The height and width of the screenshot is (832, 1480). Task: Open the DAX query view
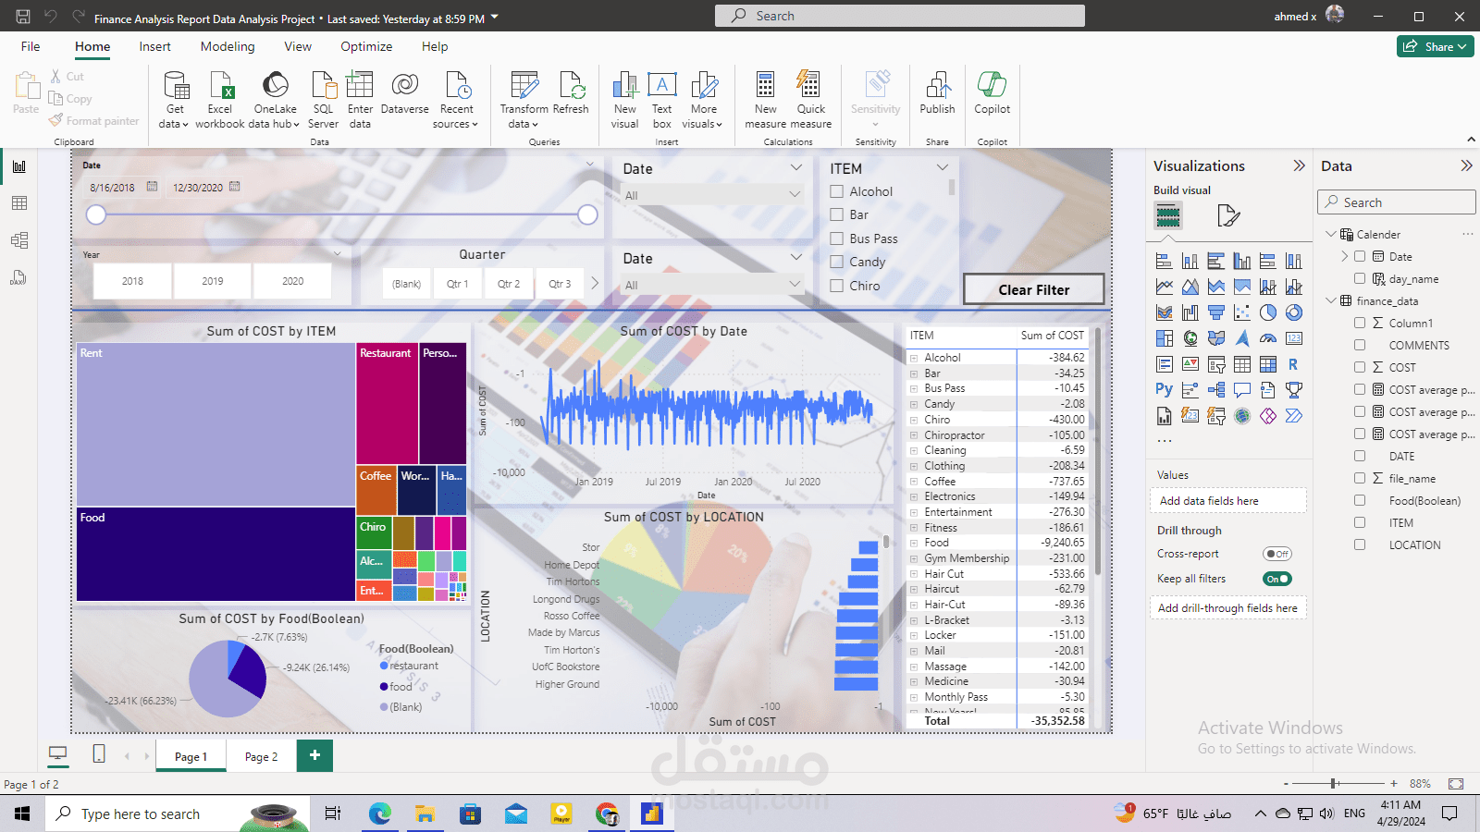(x=19, y=276)
